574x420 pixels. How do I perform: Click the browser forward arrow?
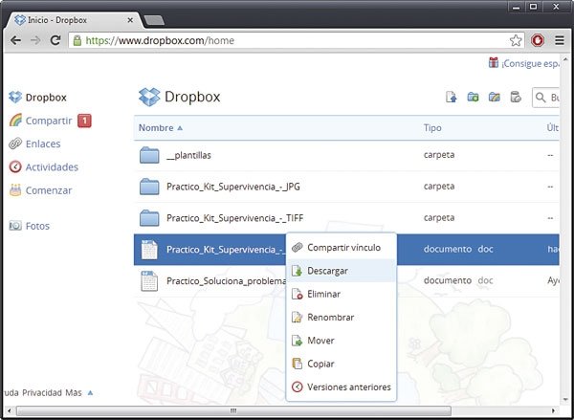click(x=35, y=40)
